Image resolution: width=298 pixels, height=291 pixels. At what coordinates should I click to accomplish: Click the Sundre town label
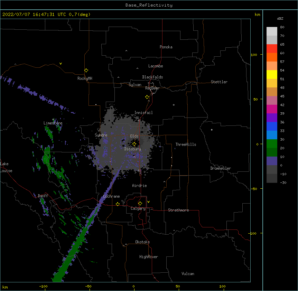(x=101, y=135)
